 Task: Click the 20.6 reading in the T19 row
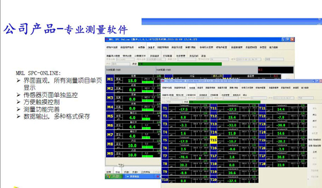click(x=232, y=173)
